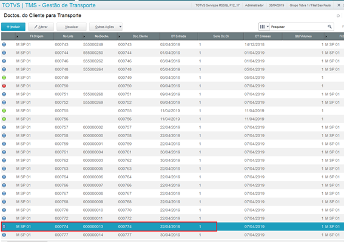Click the entry date 05/04/2019 for lot 000748

[x=170, y=69]
